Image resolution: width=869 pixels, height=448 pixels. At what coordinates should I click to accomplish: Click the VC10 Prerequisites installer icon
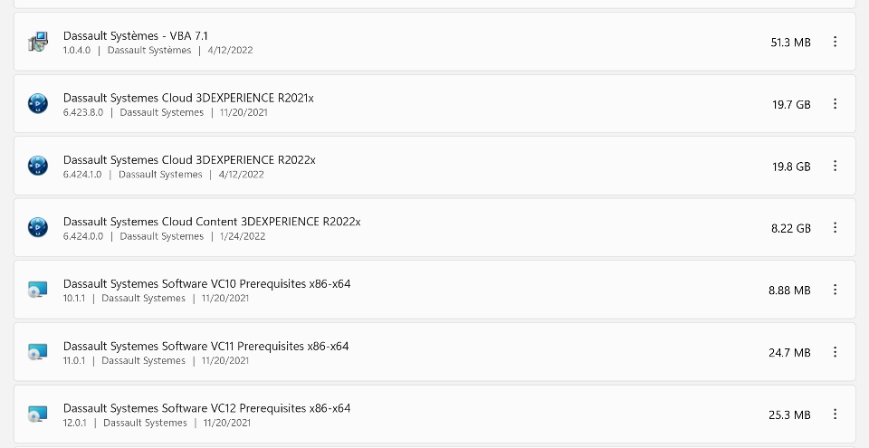click(37, 290)
